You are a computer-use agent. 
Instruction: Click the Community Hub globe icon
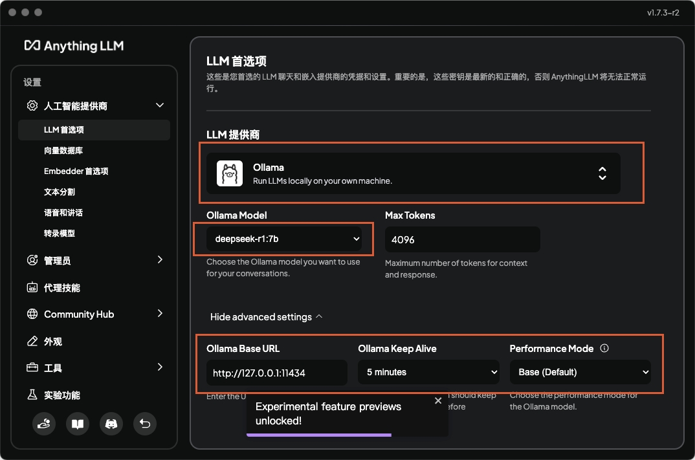pos(32,314)
